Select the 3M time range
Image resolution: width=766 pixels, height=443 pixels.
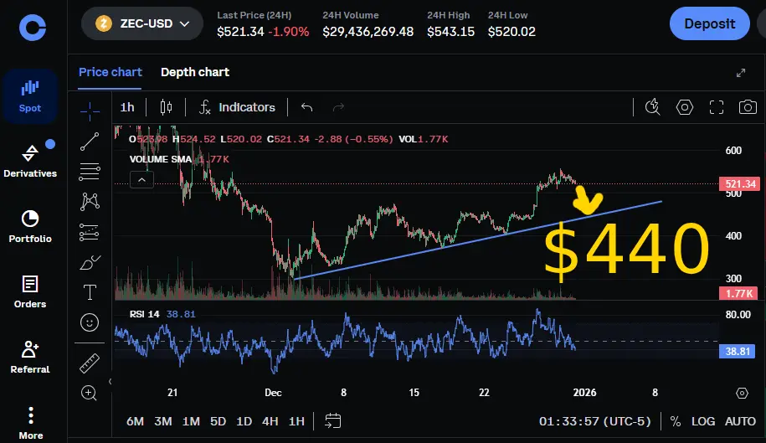(x=163, y=421)
